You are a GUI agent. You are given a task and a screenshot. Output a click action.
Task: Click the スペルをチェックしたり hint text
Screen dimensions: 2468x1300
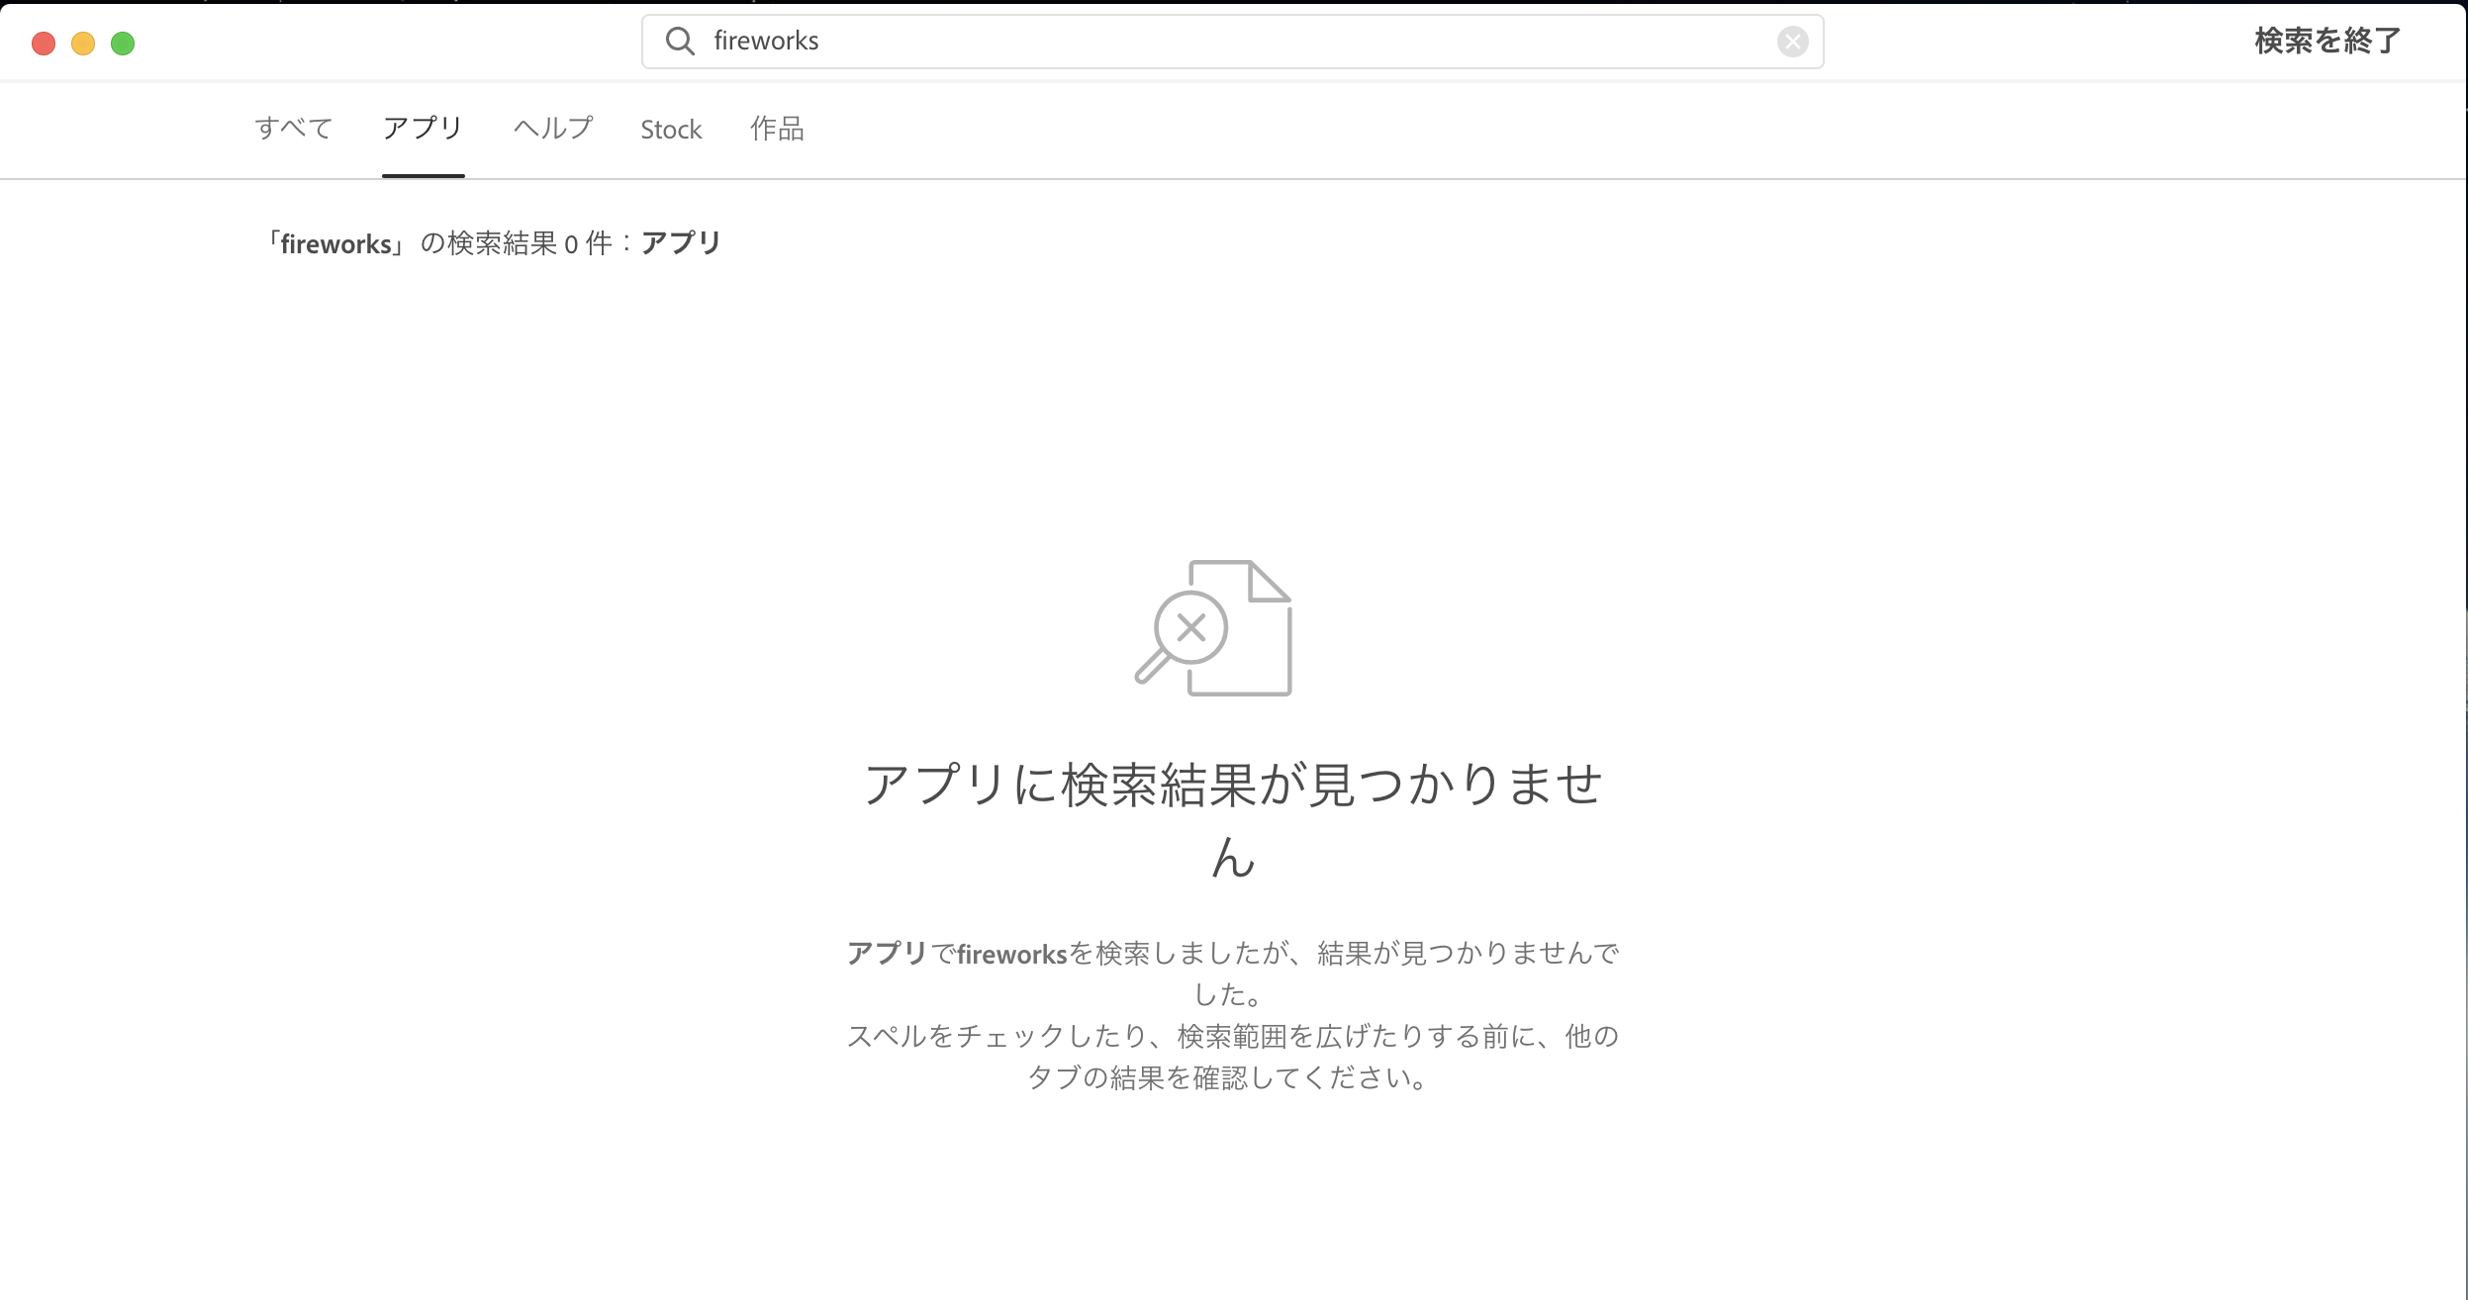pos(1233,1057)
